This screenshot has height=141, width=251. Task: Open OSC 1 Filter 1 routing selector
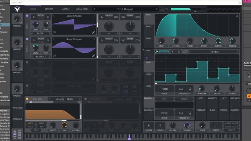point(41,33)
